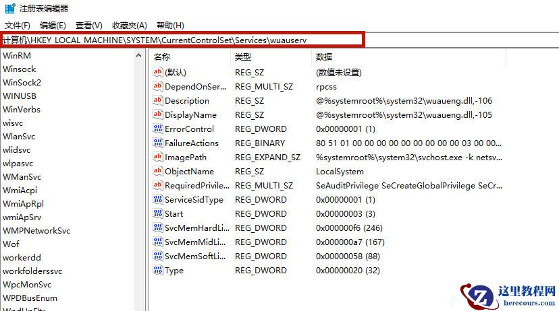Viewport: 559px width, 311px height.
Task: Click the string icon beside DisplayName
Action: (157, 114)
